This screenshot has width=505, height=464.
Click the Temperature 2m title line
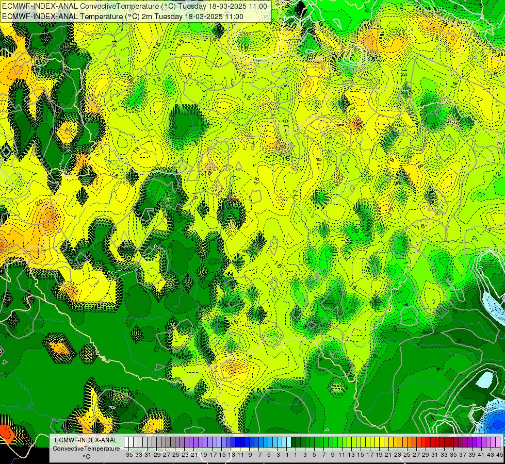tap(123, 16)
